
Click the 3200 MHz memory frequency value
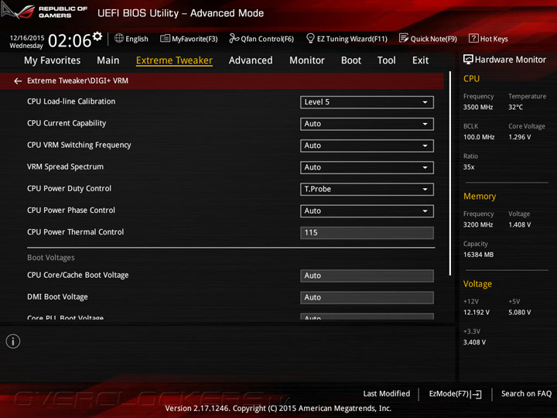(478, 225)
